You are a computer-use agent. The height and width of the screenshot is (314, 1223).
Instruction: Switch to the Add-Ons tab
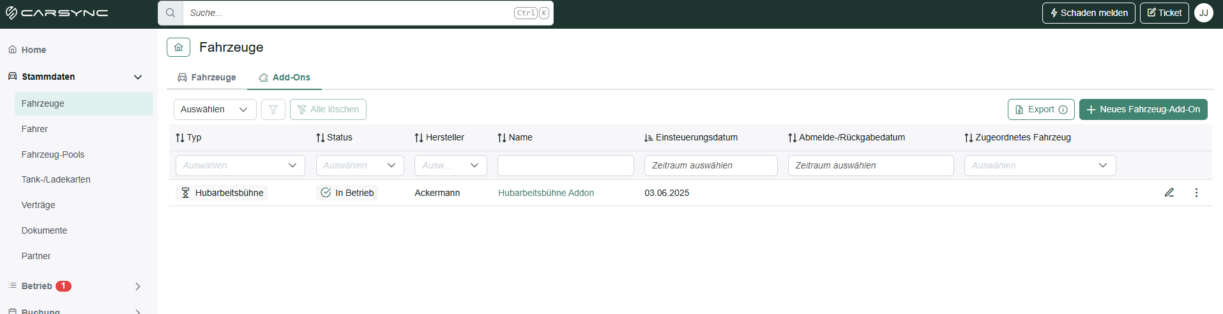pos(285,77)
